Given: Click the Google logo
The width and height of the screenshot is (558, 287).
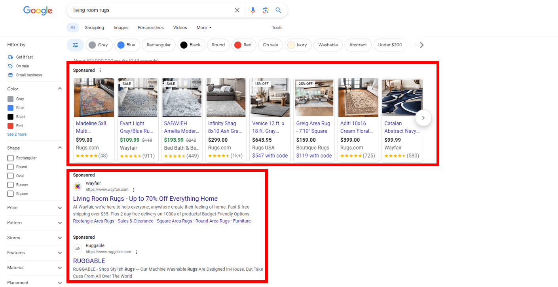Looking at the screenshot, I should pyautogui.click(x=38, y=11).
